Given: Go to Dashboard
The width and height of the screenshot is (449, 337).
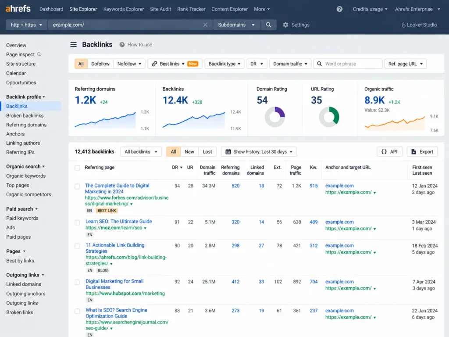Looking at the screenshot, I should [x=51, y=9].
